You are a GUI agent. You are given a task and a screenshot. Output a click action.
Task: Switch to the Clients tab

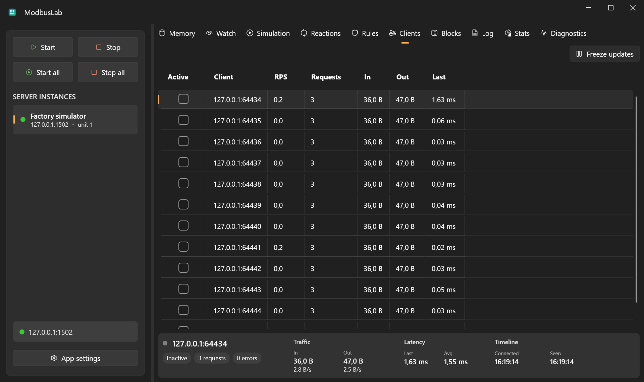(x=405, y=33)
